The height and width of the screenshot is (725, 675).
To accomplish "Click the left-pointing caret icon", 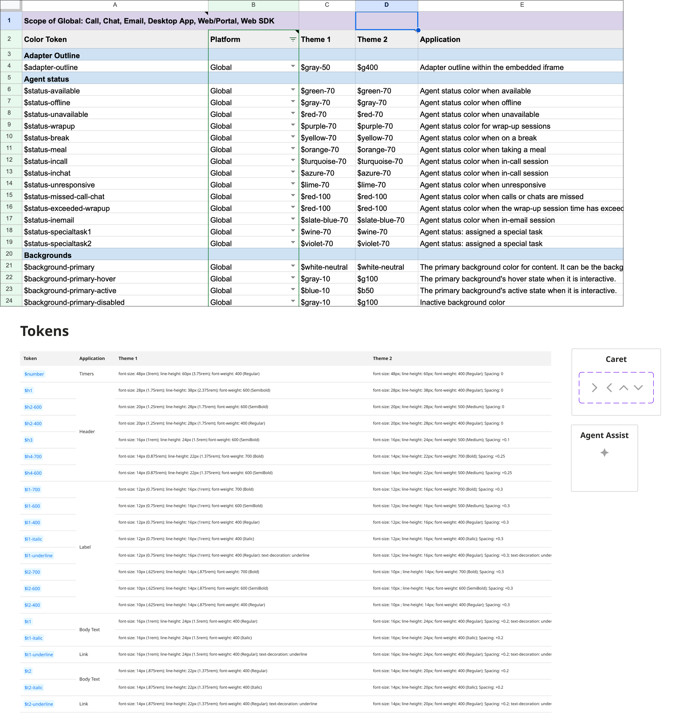I will (609, 388).
